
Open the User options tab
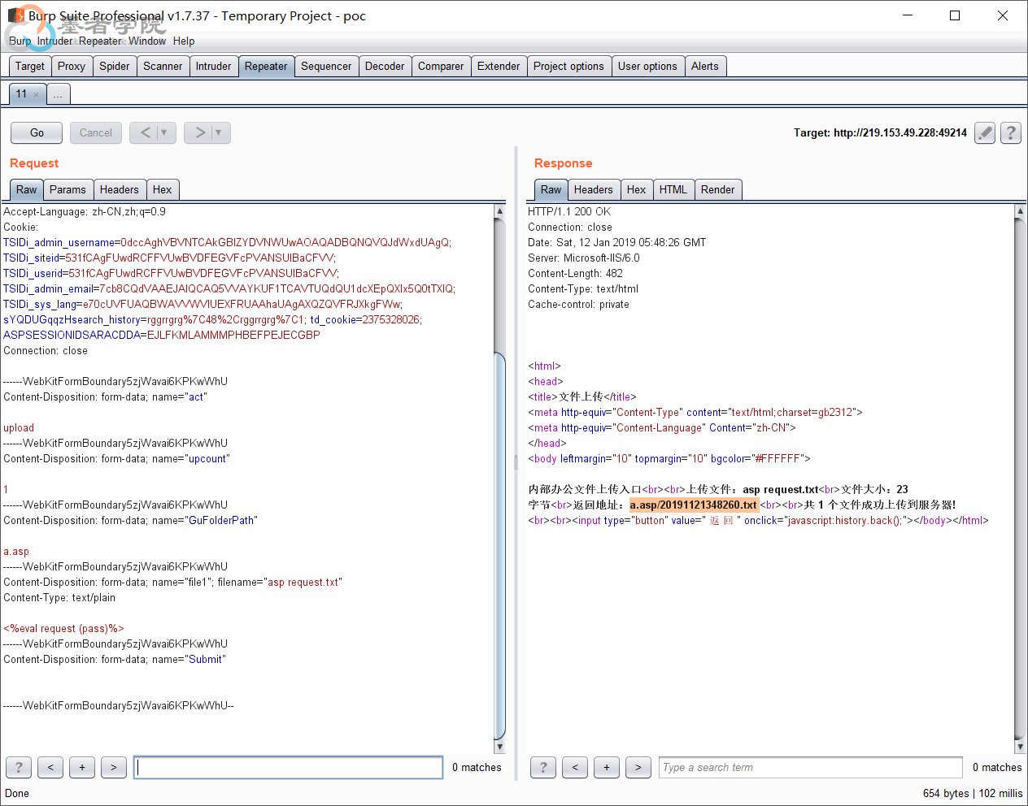647,67
